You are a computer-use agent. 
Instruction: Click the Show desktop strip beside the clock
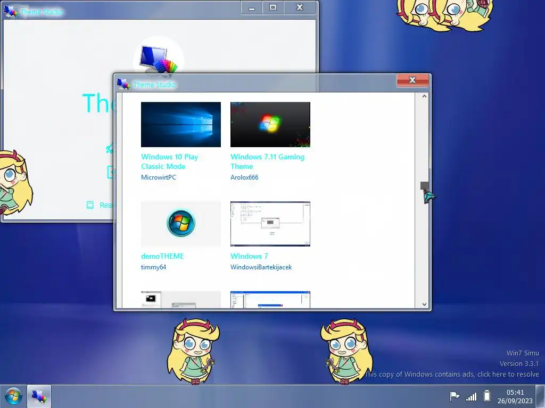coord(540,396)
